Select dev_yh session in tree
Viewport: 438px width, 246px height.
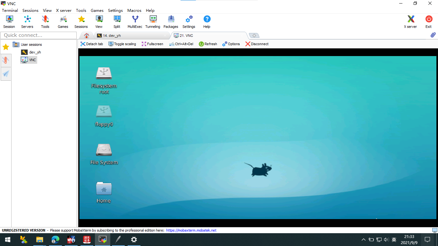[31, 52]
